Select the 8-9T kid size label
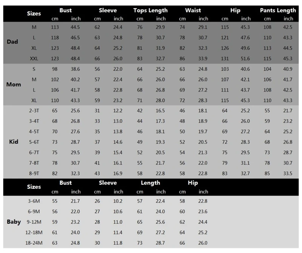The width and height of the screenshot is (302, 253). coord(34,173)
